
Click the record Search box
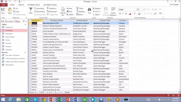[x=69, y=92]
